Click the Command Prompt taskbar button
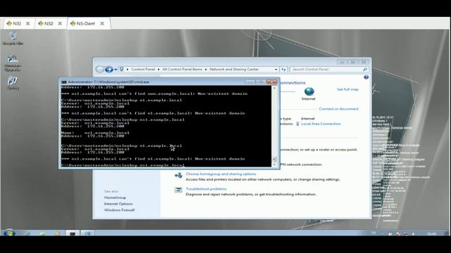The height and width of the screenshot is (253, 451). pos(73,233)
